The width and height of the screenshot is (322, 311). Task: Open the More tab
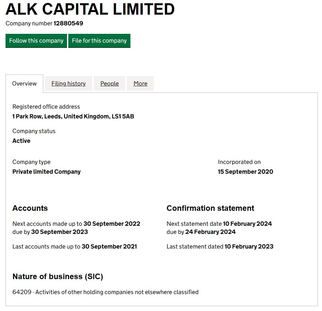click(140, 84)
